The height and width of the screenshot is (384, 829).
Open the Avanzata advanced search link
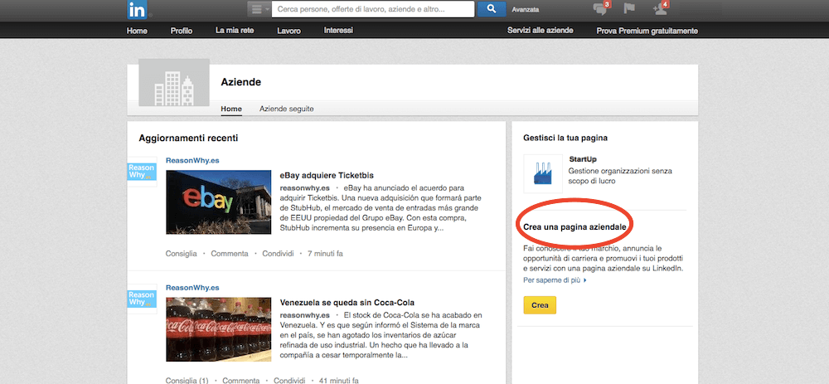pos(526,9)
